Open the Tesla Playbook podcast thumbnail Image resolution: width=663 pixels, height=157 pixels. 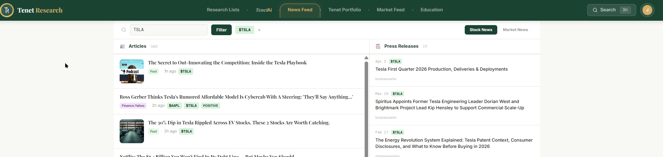pos(132,71)
